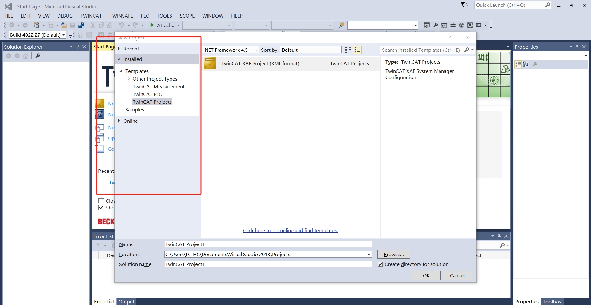Click the Save All toolbar icon

81,25
